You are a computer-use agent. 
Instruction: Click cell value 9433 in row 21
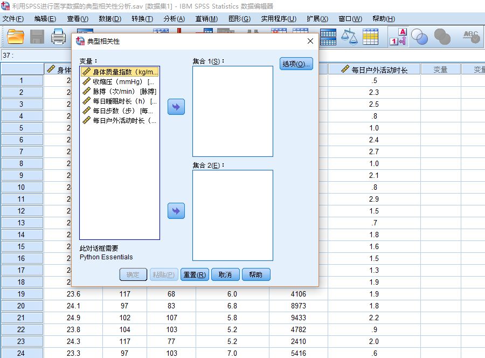(x=298, y=318)
